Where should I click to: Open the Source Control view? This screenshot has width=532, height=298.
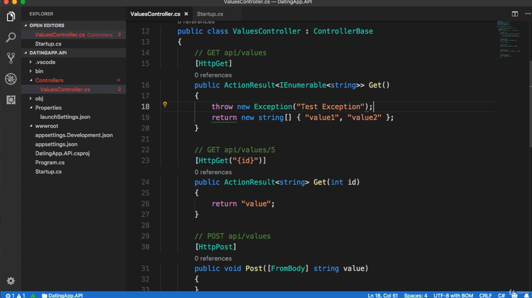[11, 58]
